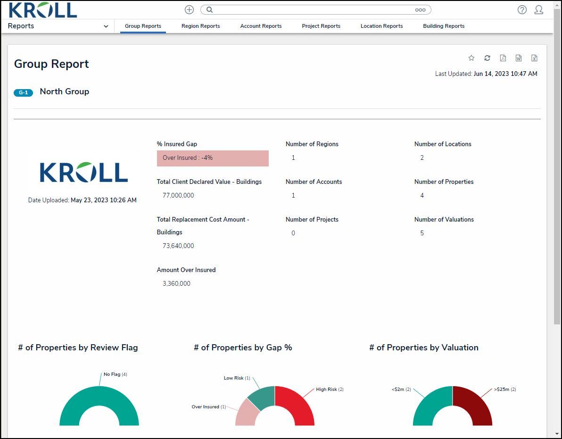This screenshot has height=439, width=562.
Task: Refresh the Group Report
Action: [x=487, y=58]
